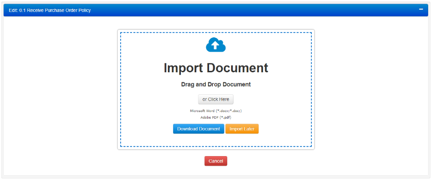Image resolution: width=432 pixels, height=180 pixels.
Task: Click the 'Edit: 0.1 Receive Purchase Order Policy' title
Action: click(x=50, y=11)
